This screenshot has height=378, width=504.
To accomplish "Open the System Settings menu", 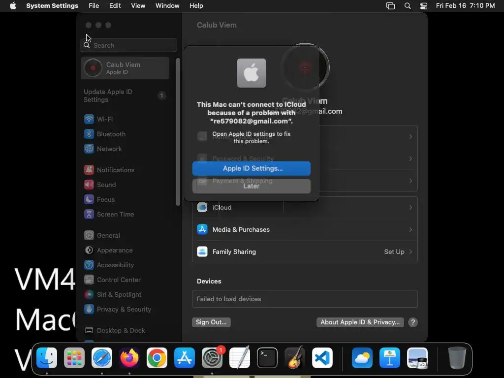I will tap(52, 6).
